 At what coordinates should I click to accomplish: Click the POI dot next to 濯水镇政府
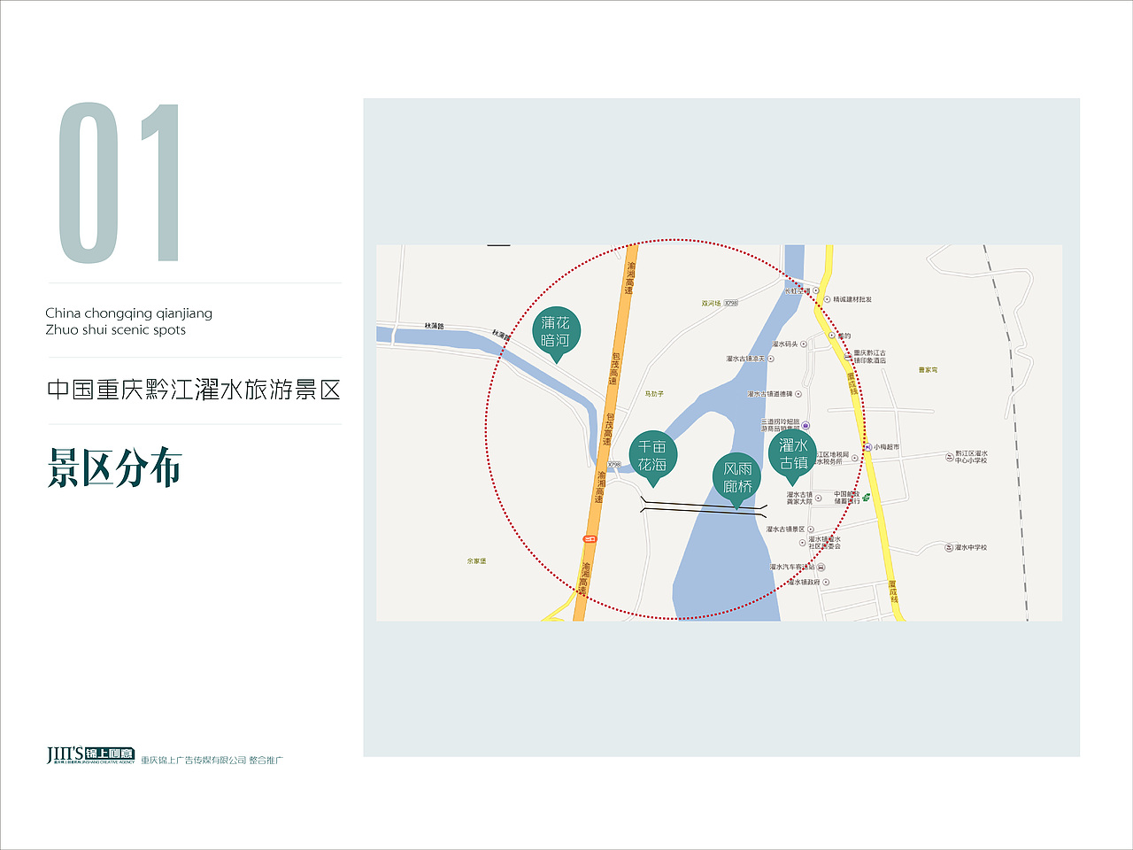coord(827,583)
